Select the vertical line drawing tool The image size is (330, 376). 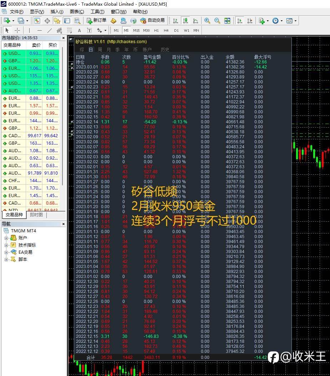click(x=29, y=30)
